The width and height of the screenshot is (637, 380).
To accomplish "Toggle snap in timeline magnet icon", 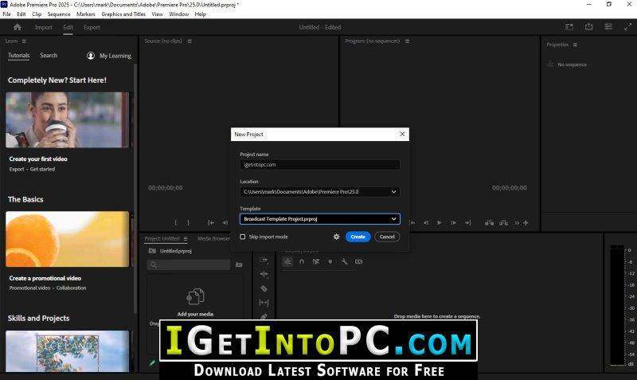I will pyautogui.click(x=302, y=262).
